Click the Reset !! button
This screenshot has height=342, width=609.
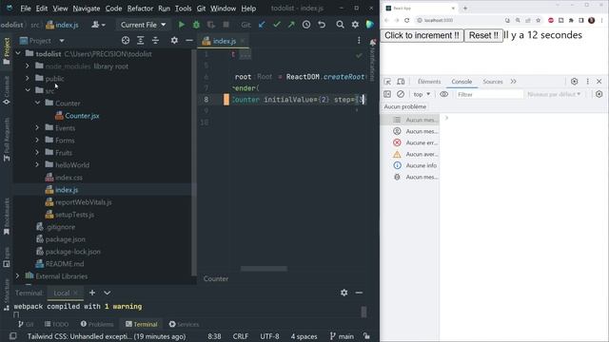click(x=483, y=35)
